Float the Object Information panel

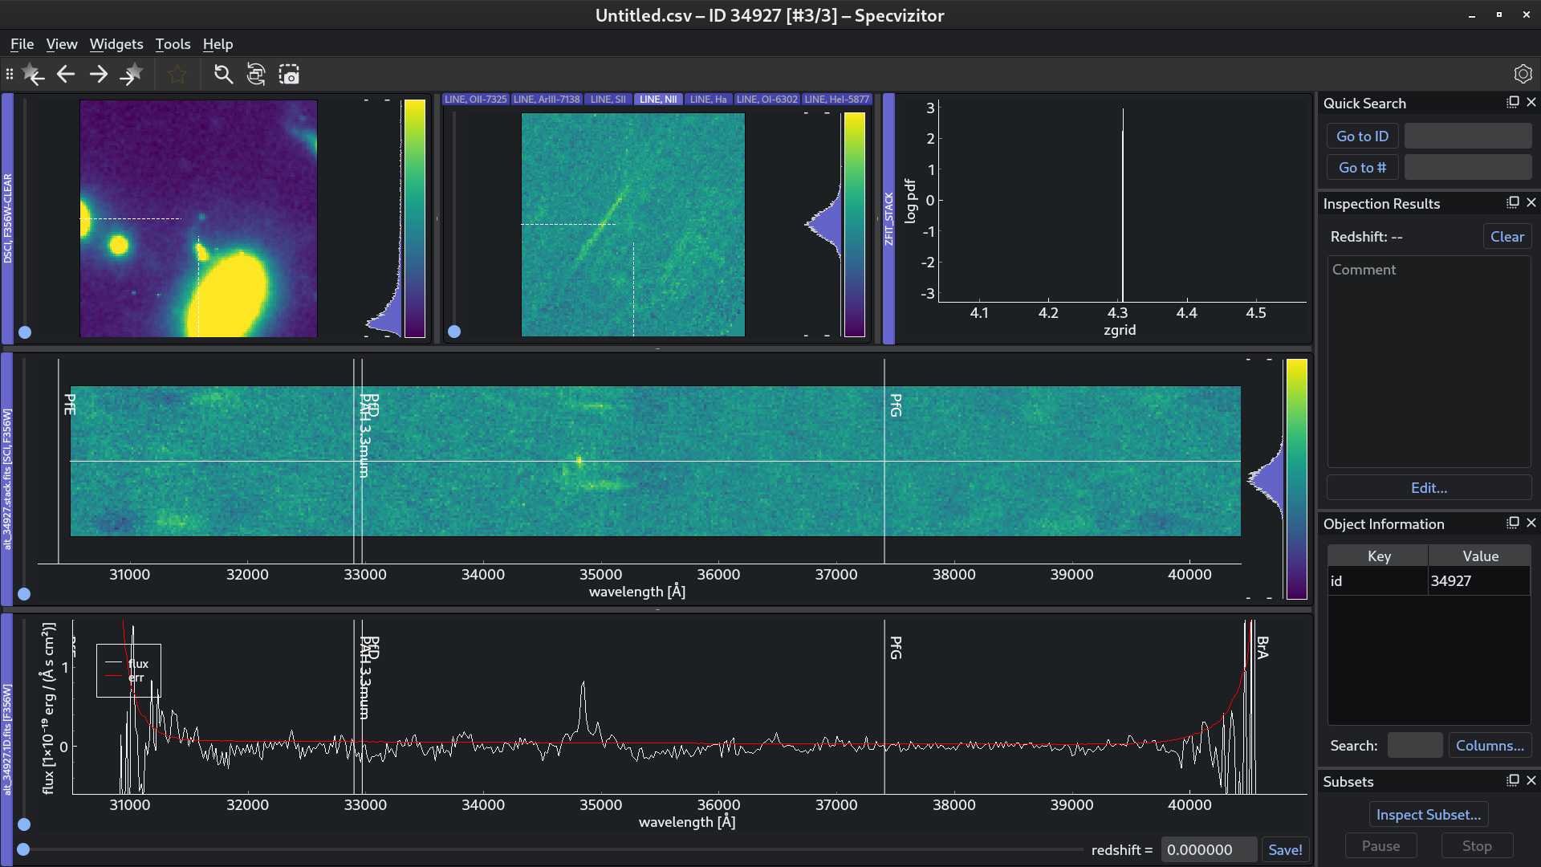pos(1513,523)
